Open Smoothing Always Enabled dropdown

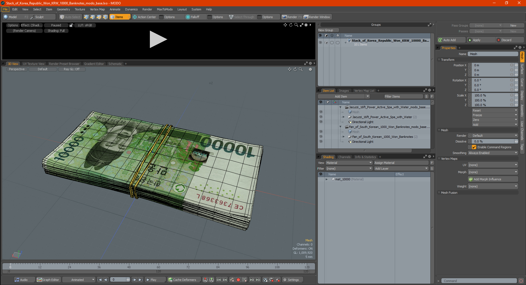[x=493, y=153]
